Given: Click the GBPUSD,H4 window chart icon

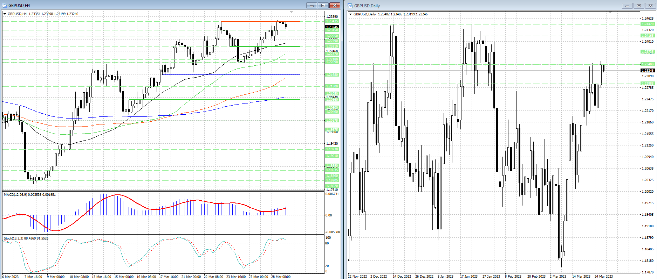Looking at the screenshot, I should click(4, 5).
